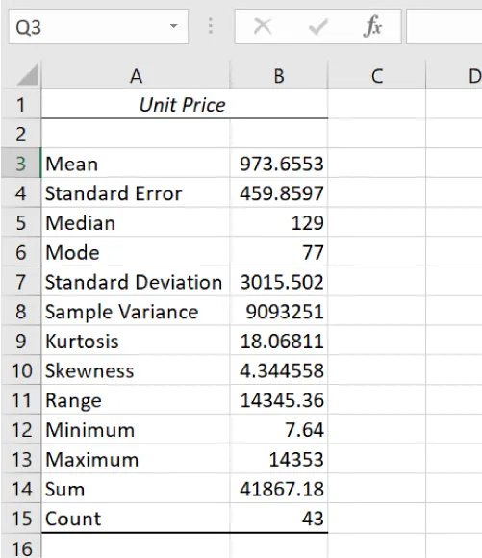This screenshot has height=558, width=482.
Task: Click the cell with value 459.8597
Action: point(279,192)
